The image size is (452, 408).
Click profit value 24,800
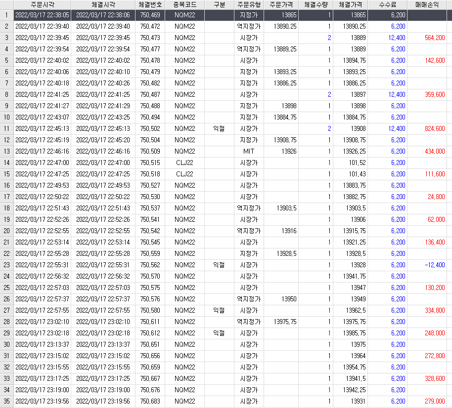[436, 197]
